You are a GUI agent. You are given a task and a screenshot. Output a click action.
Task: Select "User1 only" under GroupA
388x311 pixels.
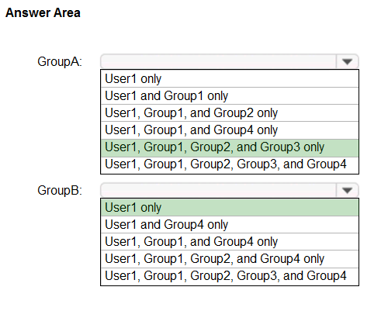point(230,79)
